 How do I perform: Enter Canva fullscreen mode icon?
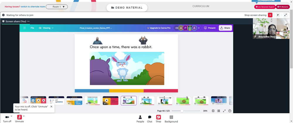pyautogui.click(x=224, y=111)
